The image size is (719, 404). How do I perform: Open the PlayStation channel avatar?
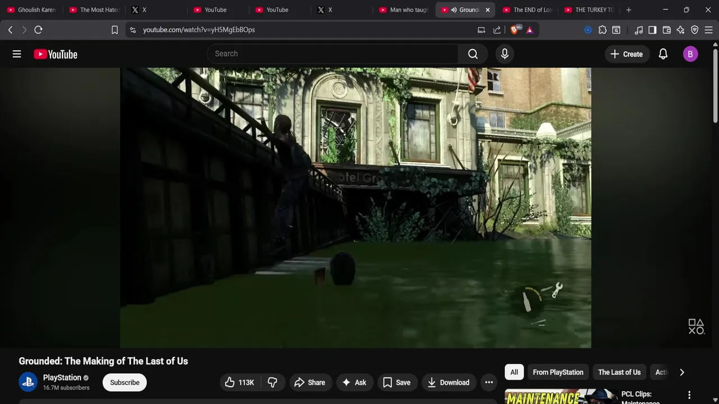[x=28, y=382]
